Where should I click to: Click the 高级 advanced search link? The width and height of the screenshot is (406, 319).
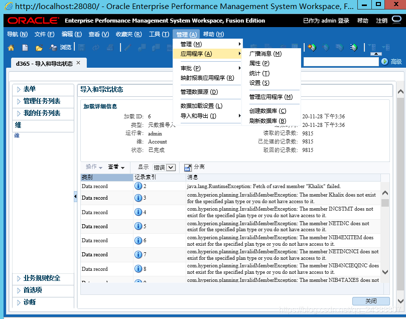click(396, 62)
